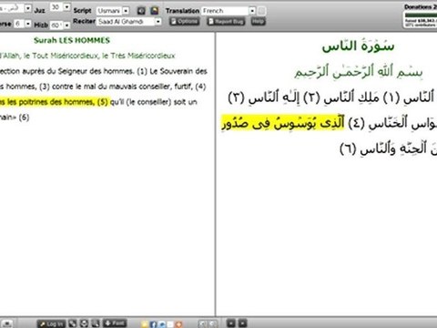Share via the Facebook icon
This screenshot has width=437, height=328.
tap(154, 324)
